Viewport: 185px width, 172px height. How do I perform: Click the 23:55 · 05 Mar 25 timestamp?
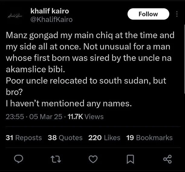34,117
